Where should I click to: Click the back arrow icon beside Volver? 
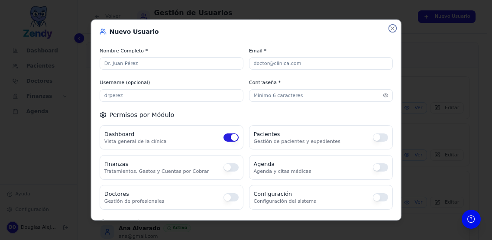click(x=97, y=16)
